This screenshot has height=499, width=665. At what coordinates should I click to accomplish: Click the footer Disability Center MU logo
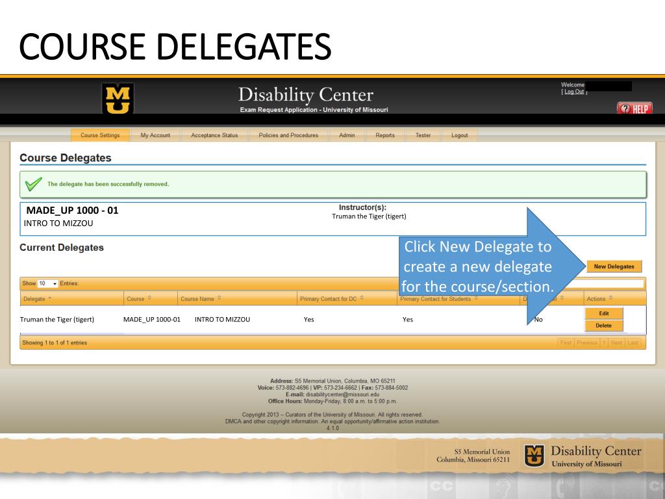click(534, 456)
